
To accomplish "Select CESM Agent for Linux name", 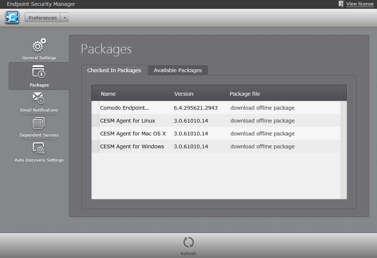I will coord(127,121).
